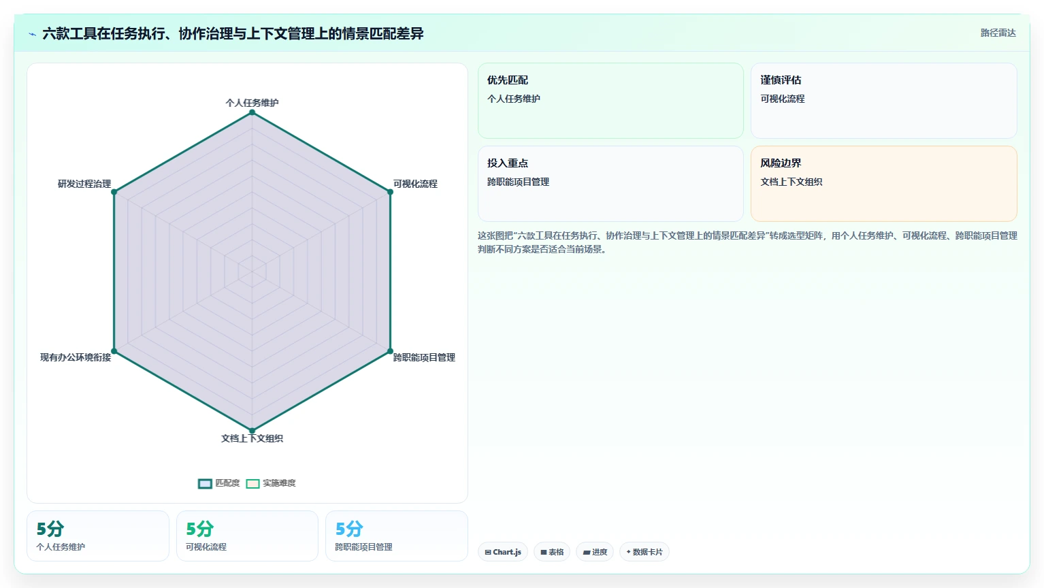
Task: Click the 跨职能项目管理 radar data point
Action: pyautogui.click(x=390, y=351)
